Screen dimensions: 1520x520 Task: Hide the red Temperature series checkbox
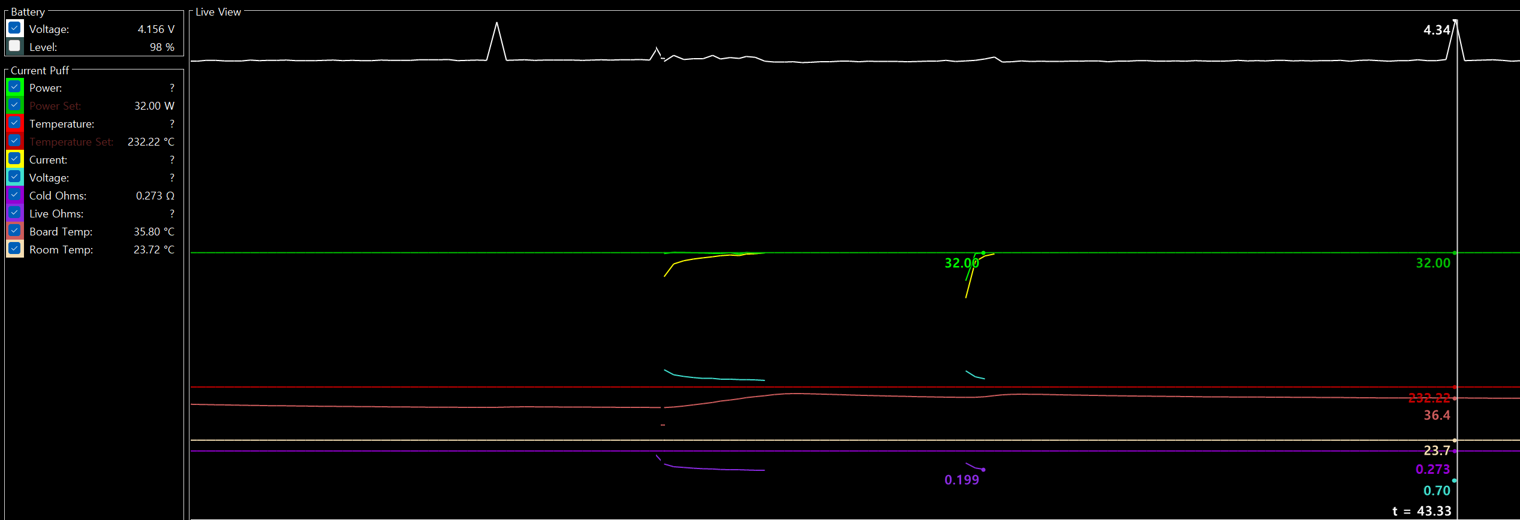tap(15, 123)
